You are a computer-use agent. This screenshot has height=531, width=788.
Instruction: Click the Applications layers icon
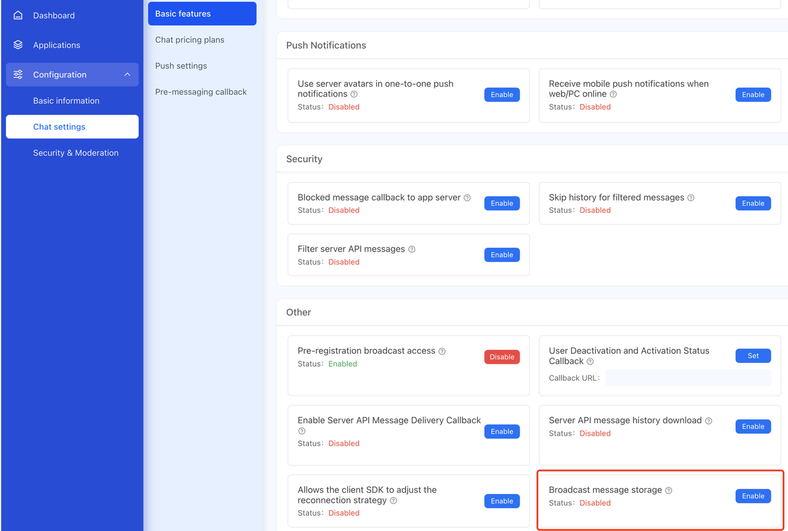(18, 45)
